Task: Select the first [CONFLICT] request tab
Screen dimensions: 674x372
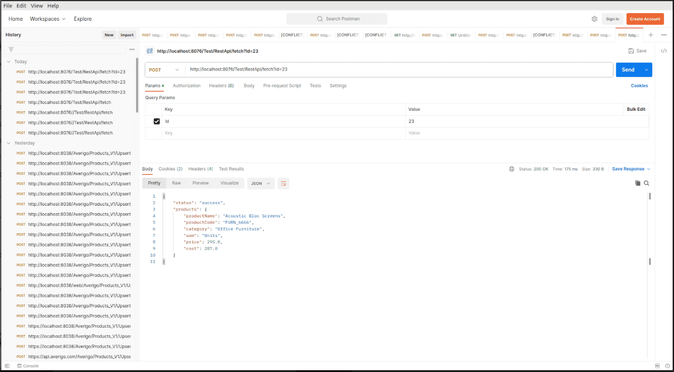Action: (x=292, y=35)
